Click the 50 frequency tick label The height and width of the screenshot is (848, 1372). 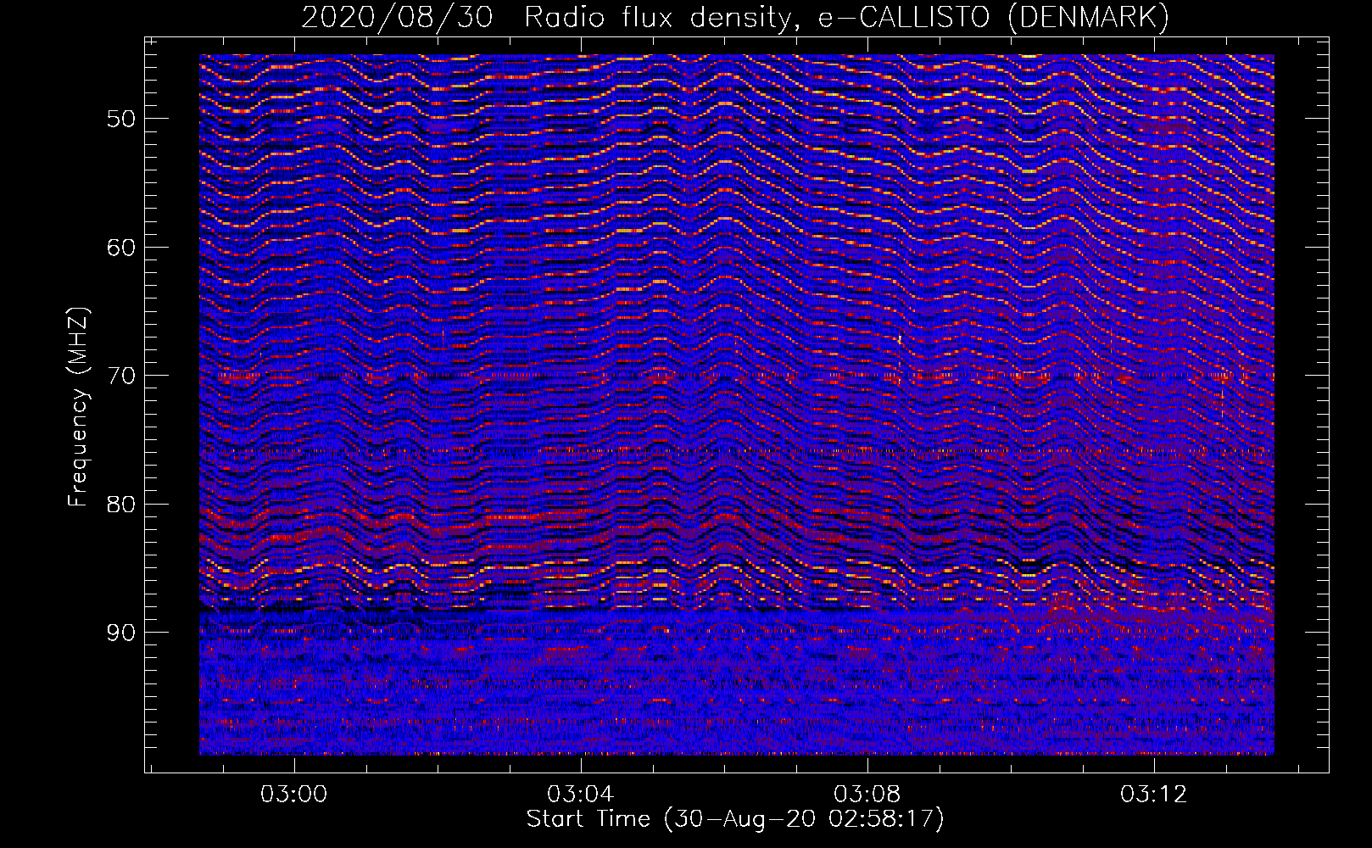pyautogui.click(x=121, y=119)
